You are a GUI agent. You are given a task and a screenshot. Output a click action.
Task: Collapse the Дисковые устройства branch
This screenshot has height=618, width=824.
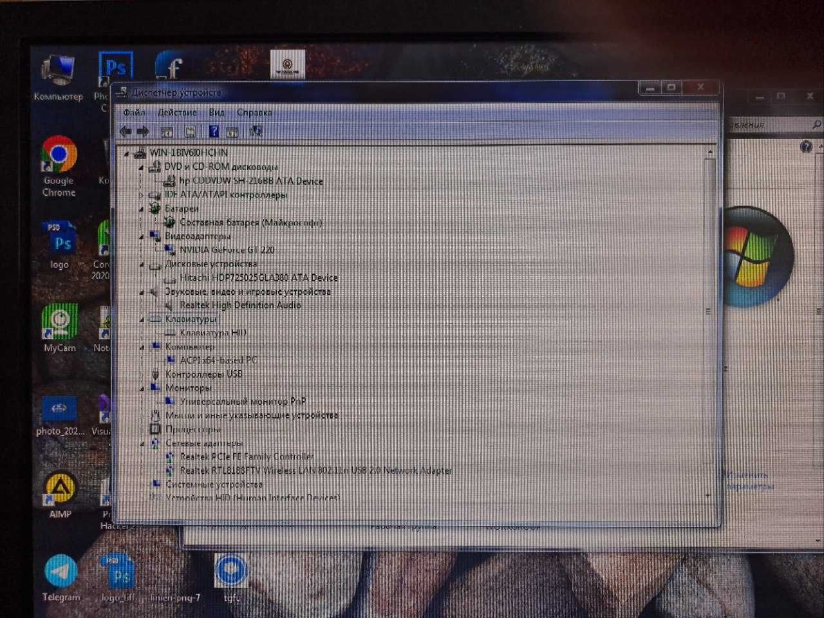tap(142, 264)
